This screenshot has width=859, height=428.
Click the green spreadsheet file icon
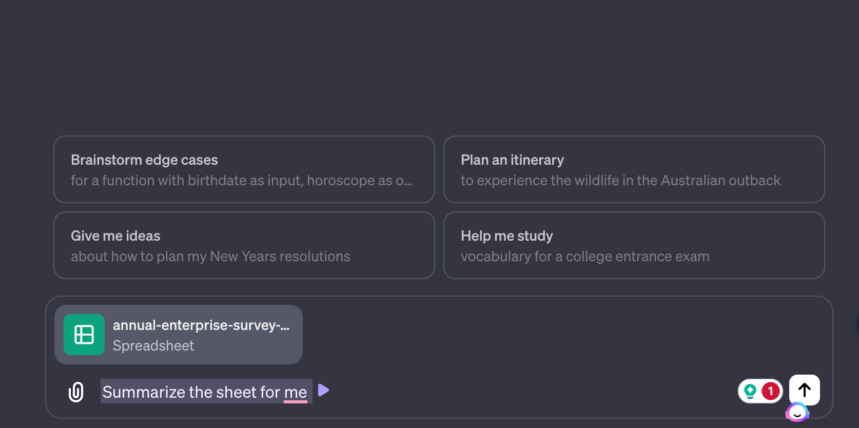click(84, 335)
